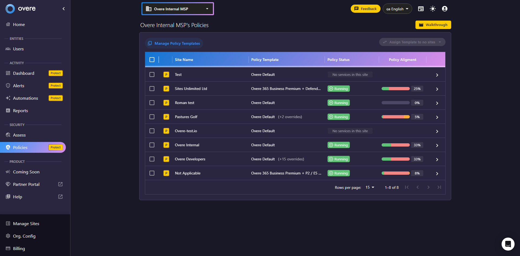Click the P badge for Overe Developers
520x256 pixels.
(166, 159)
